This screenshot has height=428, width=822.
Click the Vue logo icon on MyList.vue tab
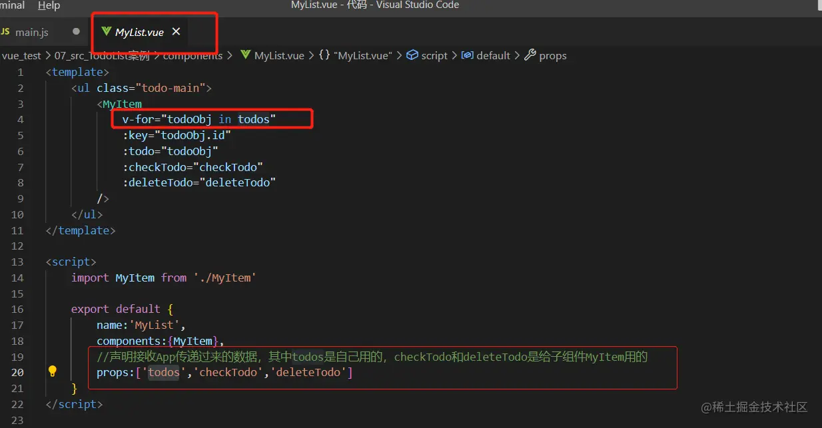click(106, 31)
